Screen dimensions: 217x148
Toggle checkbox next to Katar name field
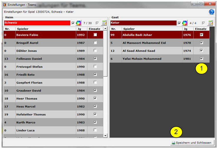pos(179,23)
